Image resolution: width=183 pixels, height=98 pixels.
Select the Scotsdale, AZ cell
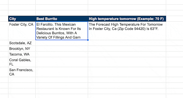(22, 43)
